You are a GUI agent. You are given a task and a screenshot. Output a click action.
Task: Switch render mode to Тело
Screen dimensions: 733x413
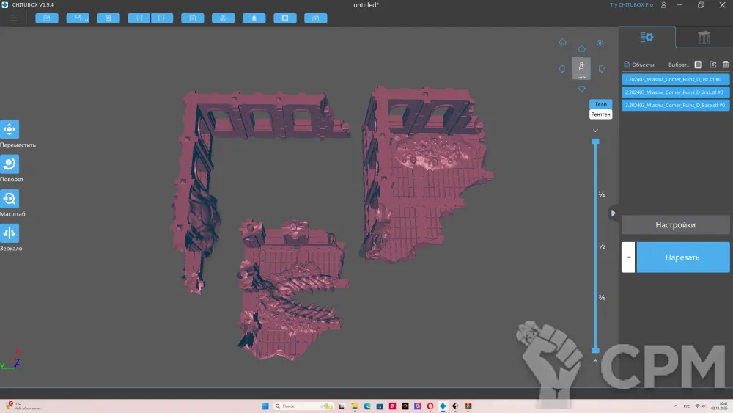tap(600, 104)
